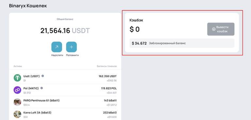Viewport: 251px width, 120px height.
Task: Click the ≈$11,600 value under bBali3
Action: point(112,117)
